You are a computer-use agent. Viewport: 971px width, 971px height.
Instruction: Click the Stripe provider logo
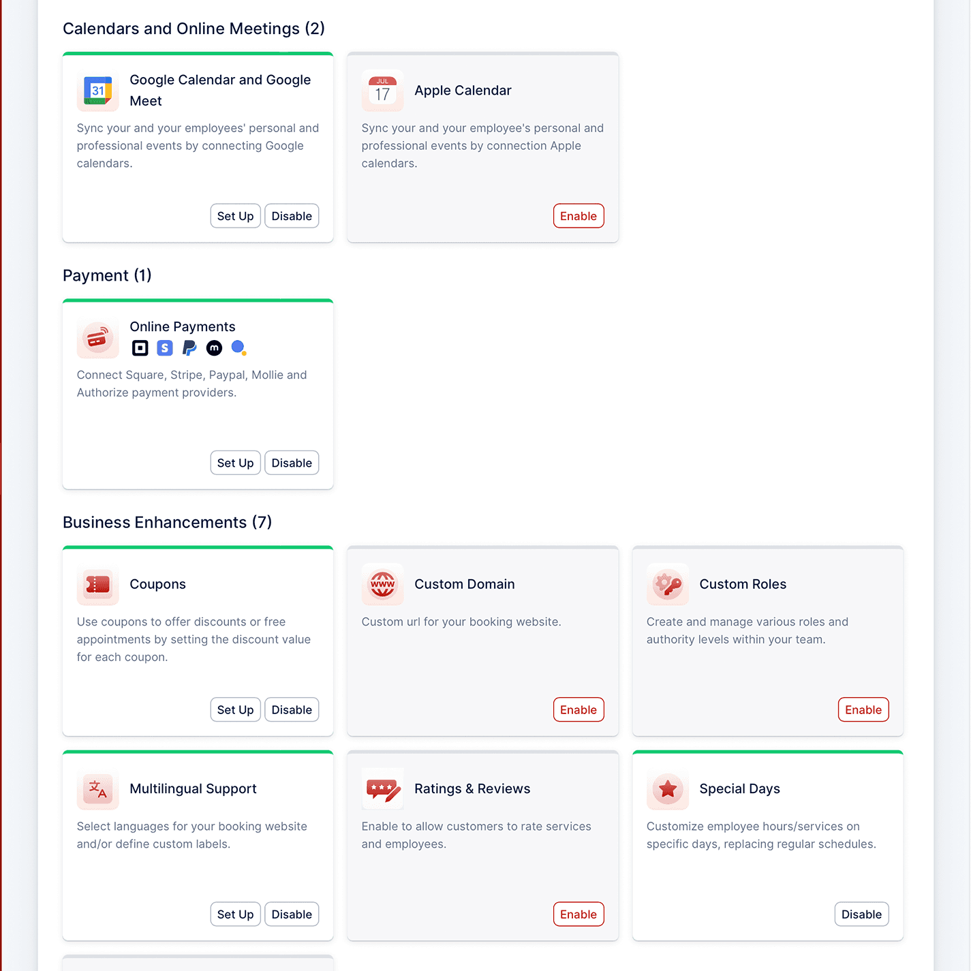(165, 348)
